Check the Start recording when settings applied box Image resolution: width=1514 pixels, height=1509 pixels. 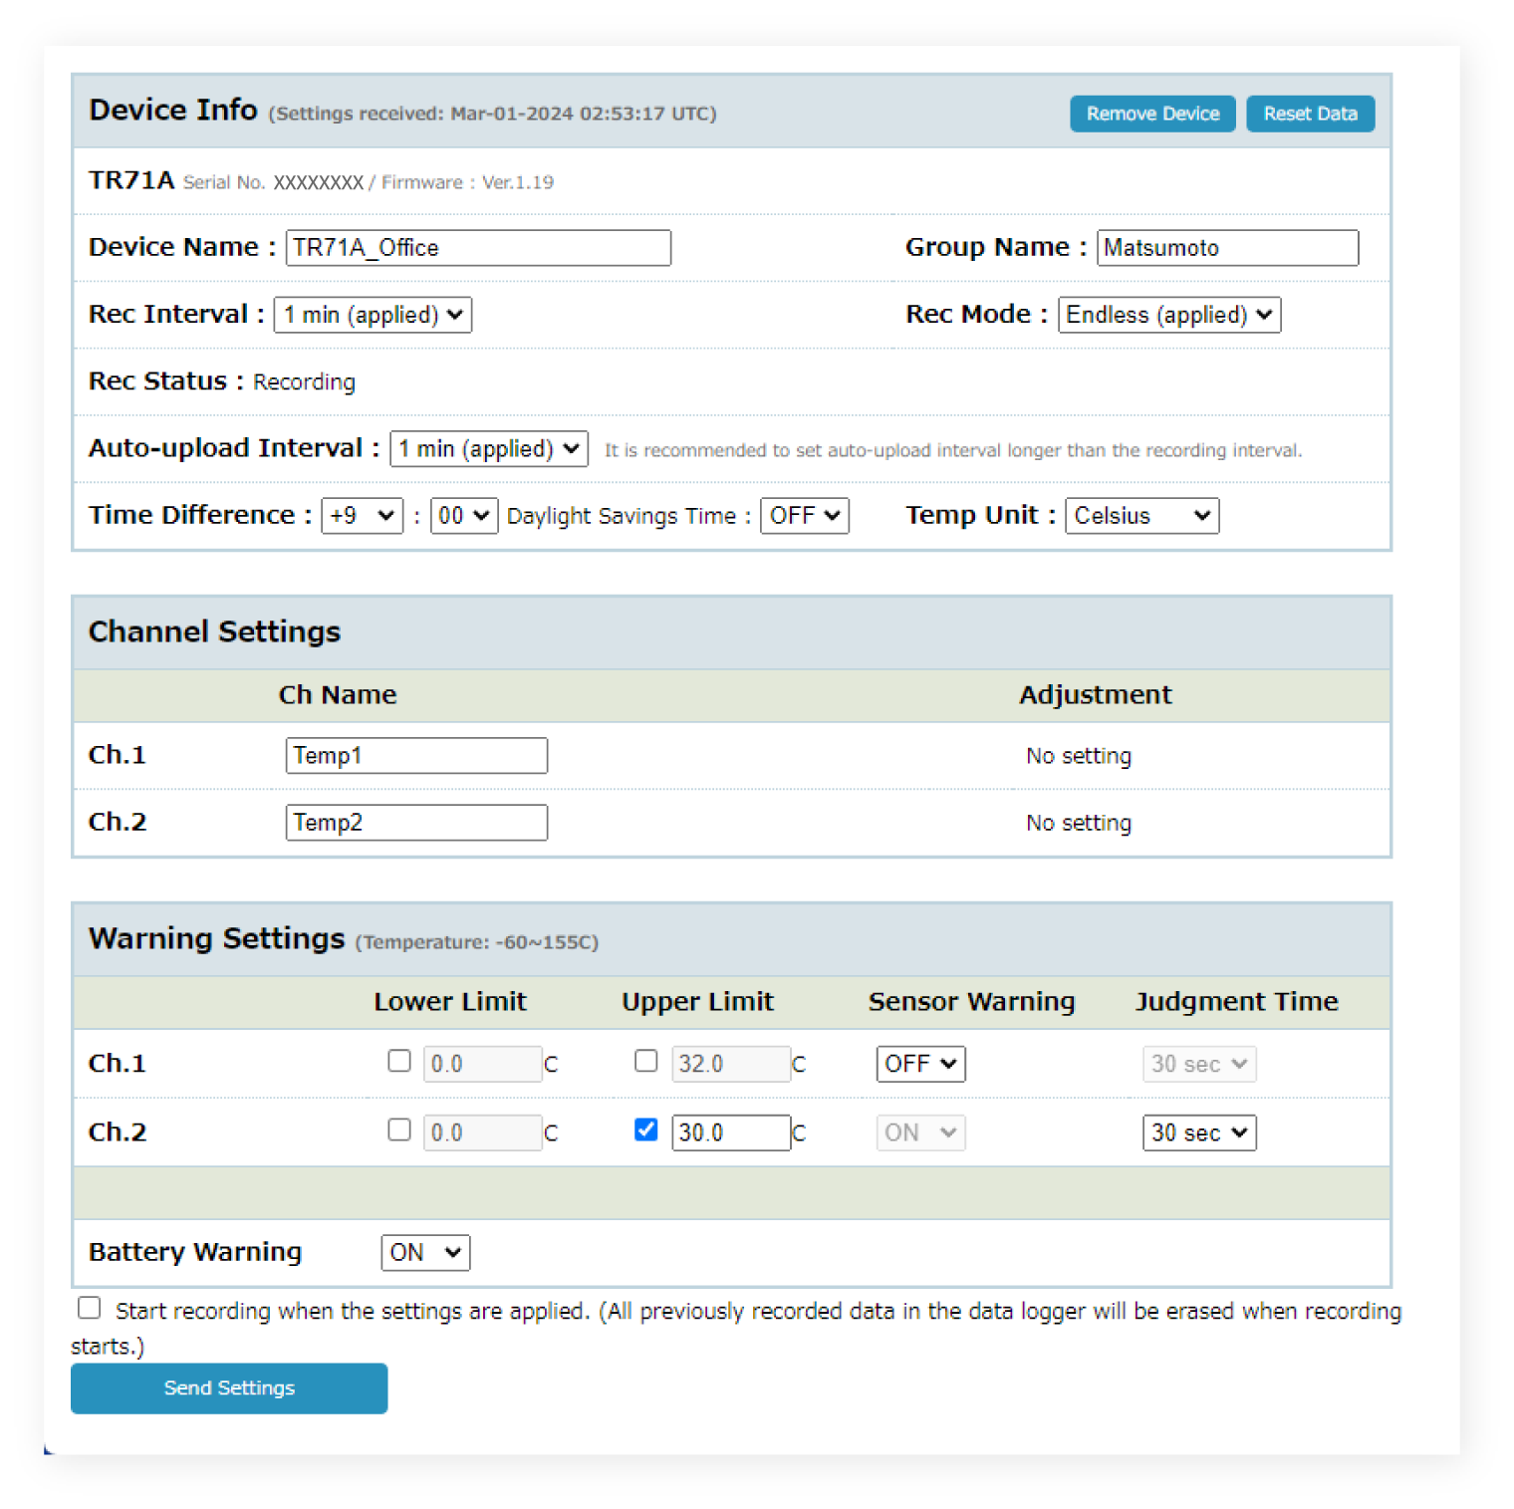pos(90,1308)
